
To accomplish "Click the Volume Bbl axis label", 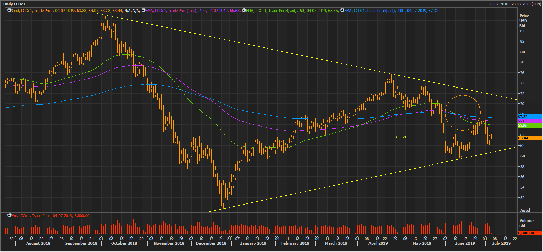I will click(x=526, y=223).
